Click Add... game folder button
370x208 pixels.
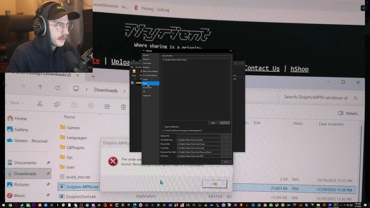(x=213, y=123)
